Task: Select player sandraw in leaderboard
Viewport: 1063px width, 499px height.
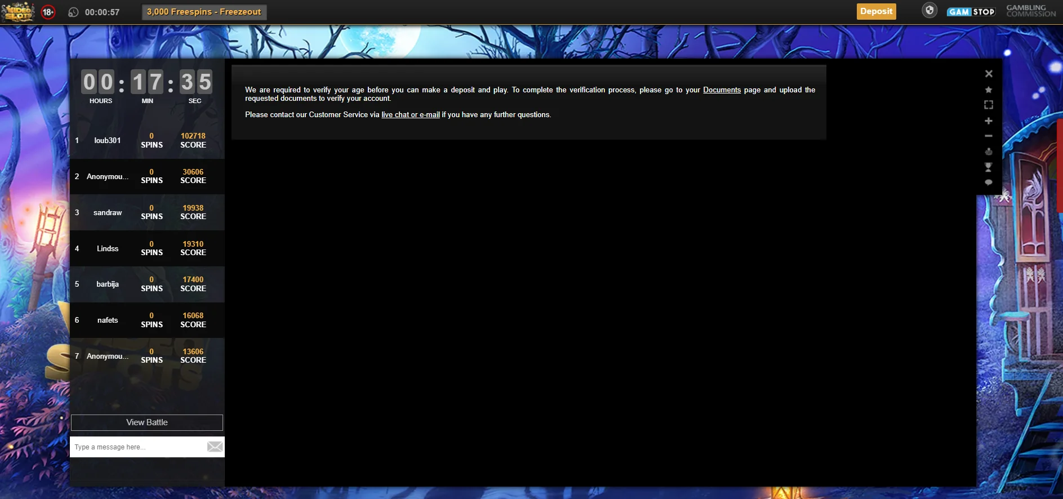Action: coord(108,213)
